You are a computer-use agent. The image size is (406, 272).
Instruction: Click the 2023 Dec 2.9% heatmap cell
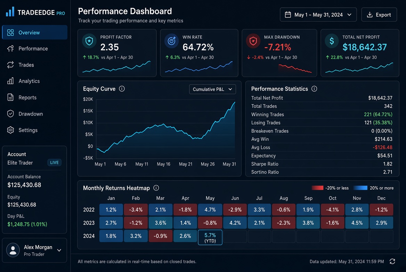[x=381, y=223]
